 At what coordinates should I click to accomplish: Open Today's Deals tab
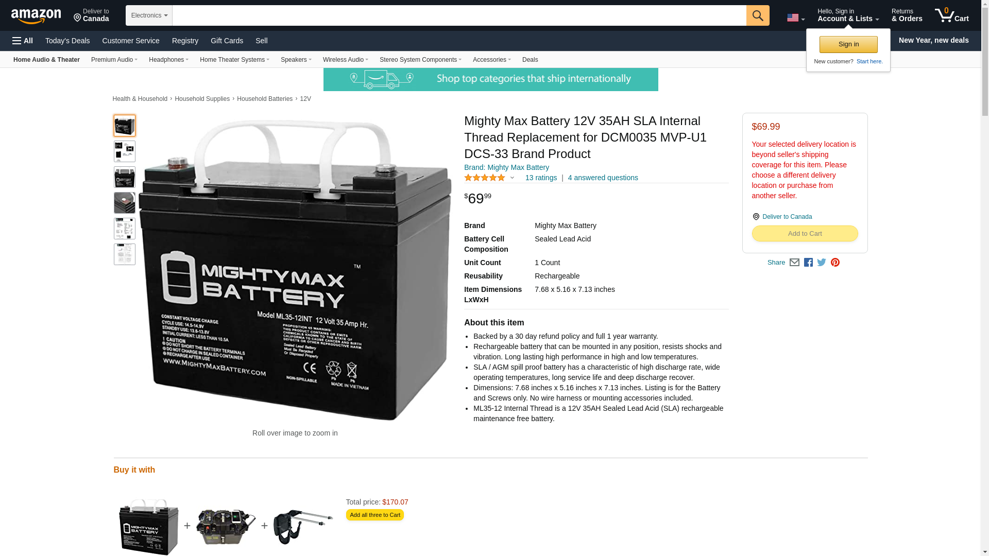pyautogui.click(x=67, y=41)
